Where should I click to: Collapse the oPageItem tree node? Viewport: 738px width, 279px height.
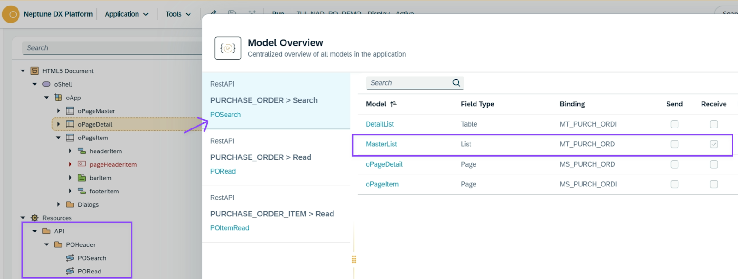pyautogui.click(x=58, y=138)
